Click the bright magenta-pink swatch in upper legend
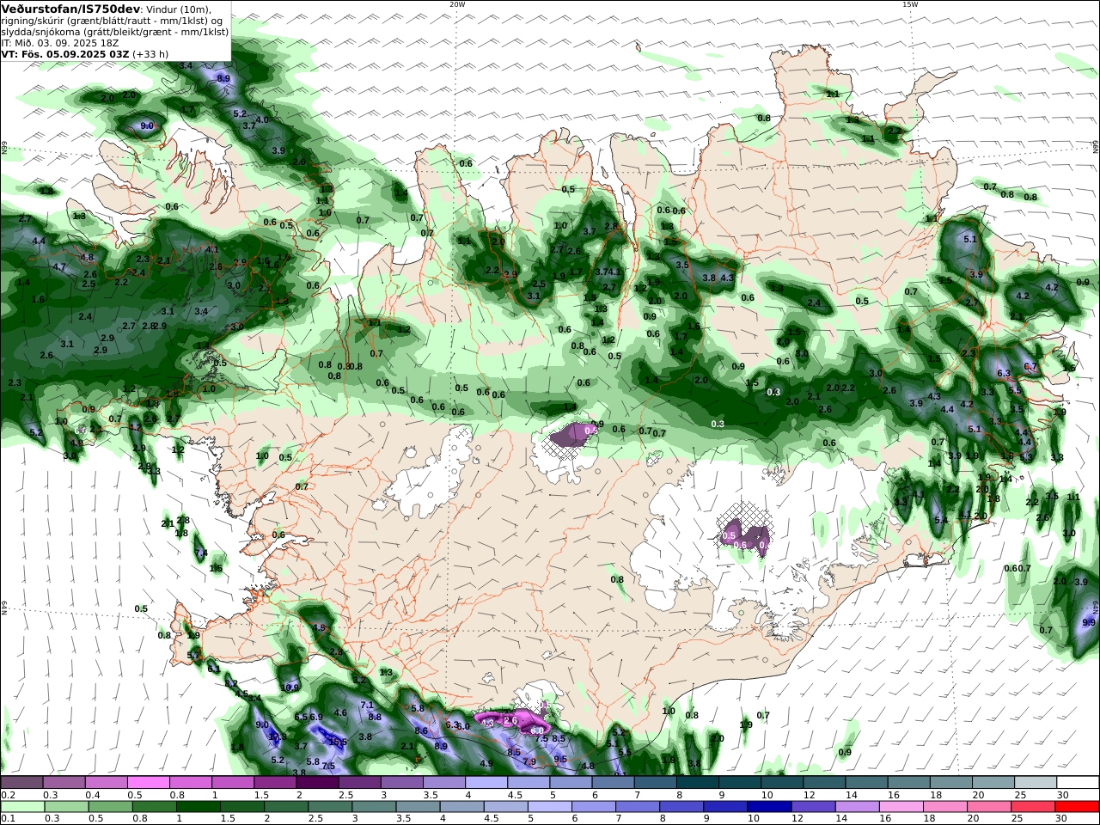 coord(148,782)
